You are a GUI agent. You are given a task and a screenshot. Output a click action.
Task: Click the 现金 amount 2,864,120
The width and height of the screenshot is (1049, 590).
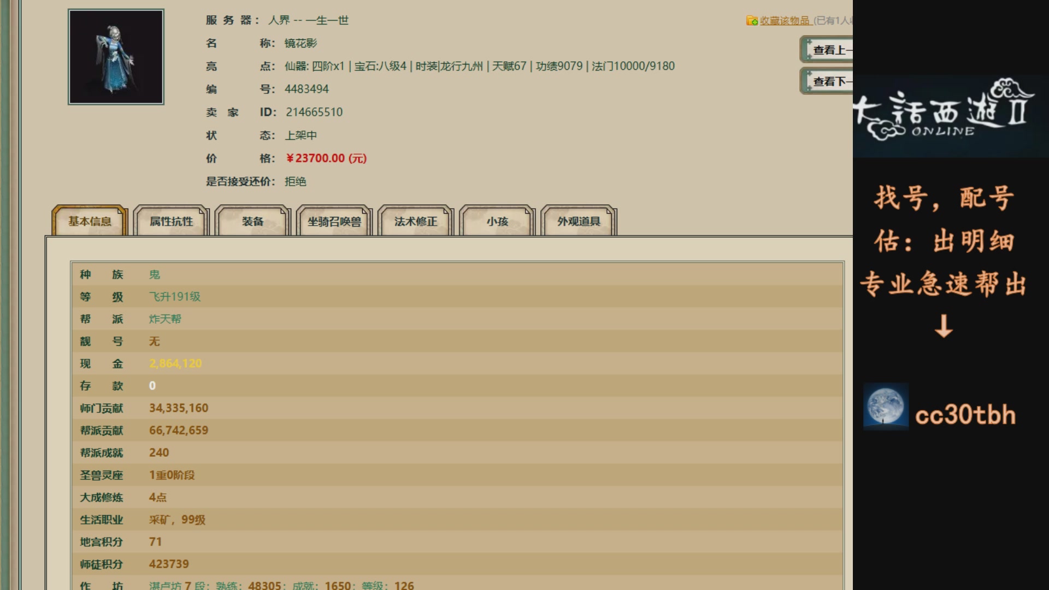175,363
